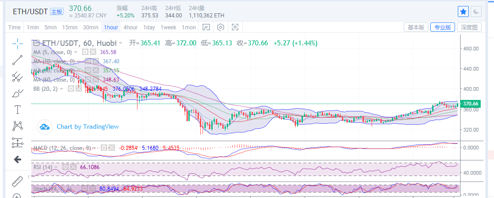Open chart settings hexagon icon
This screenshot has height=198, width=494.
(x=220, y=27)
